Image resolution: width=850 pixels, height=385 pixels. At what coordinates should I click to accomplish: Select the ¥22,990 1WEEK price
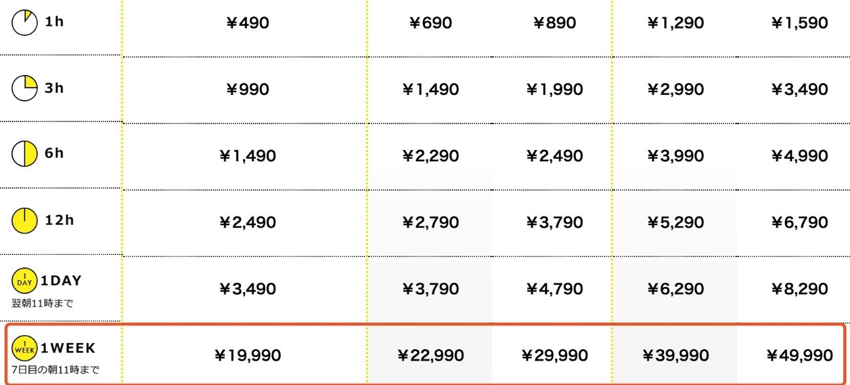tap(430, 356)
